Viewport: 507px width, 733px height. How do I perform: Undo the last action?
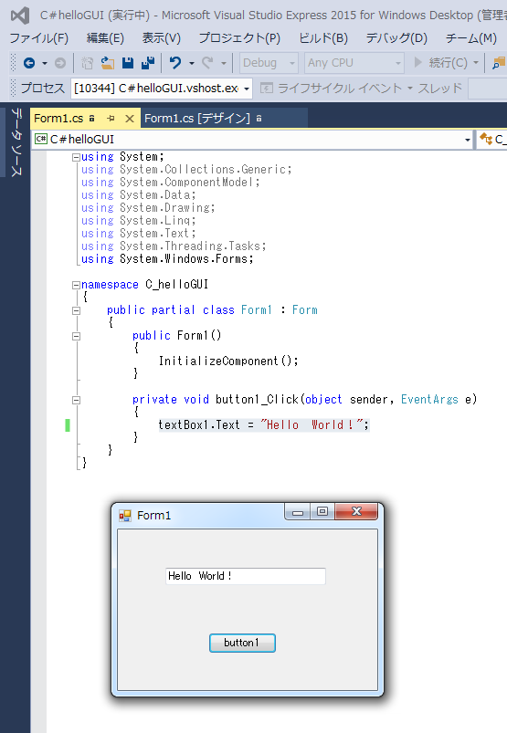point(175,63)
